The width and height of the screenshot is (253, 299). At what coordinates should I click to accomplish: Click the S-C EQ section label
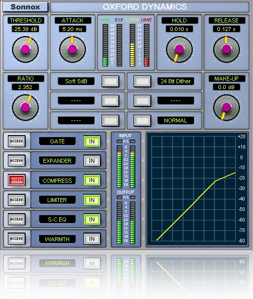57,219
